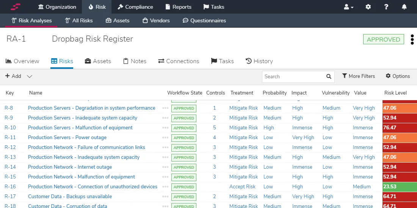Switch to the Notes tab

point(135,61)
